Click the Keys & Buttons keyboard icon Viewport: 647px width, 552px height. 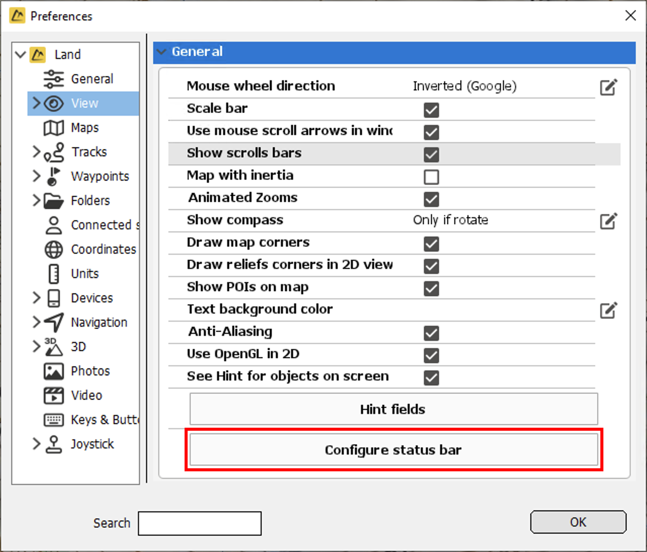tap(54, 420)
